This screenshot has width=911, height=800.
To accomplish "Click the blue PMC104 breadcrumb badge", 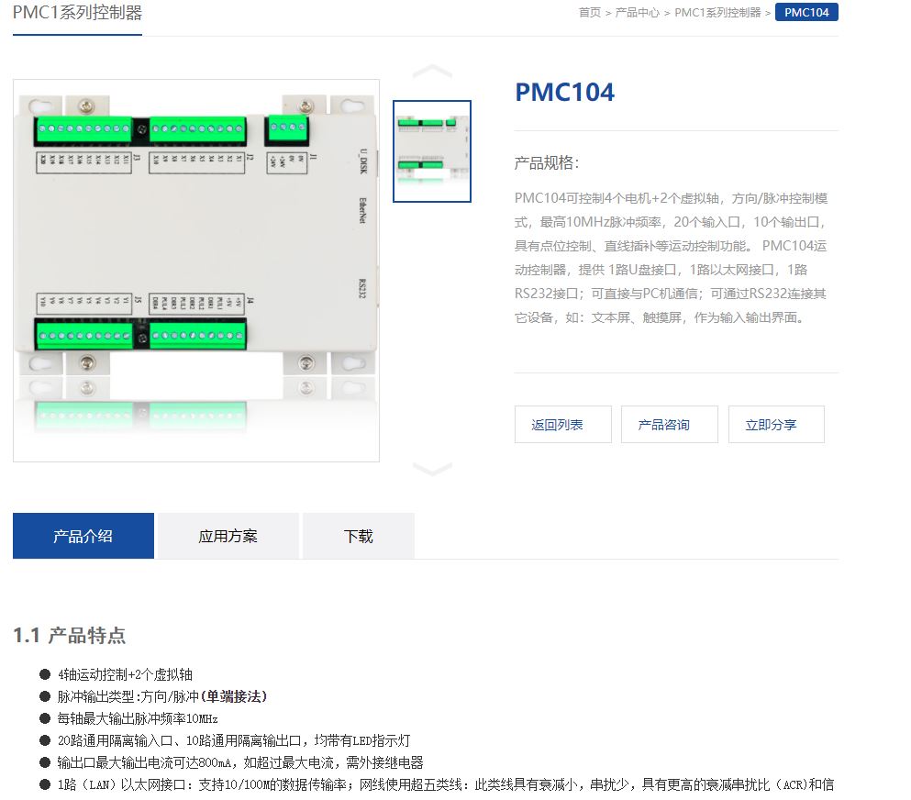I will 806,13.
